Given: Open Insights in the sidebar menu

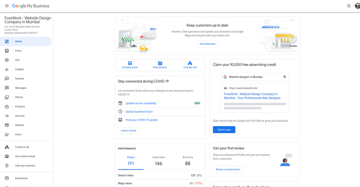Looking at the screenshot, I should coord(25,69).
